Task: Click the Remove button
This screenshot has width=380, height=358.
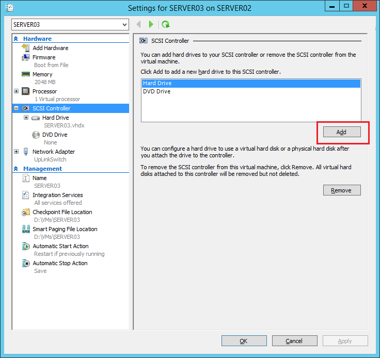Action: 342,190
